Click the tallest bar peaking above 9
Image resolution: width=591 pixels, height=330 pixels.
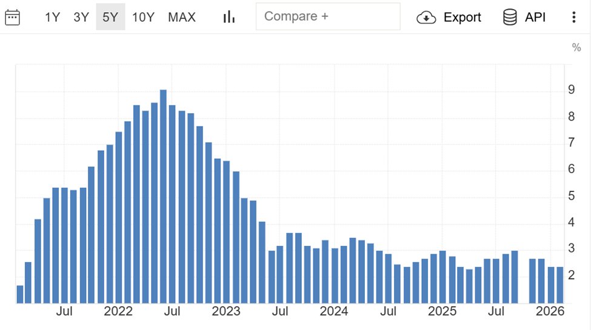point(163,196)
